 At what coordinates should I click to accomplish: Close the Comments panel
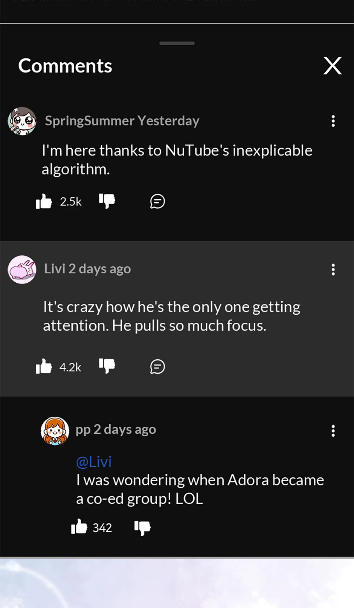click(333, 66)
